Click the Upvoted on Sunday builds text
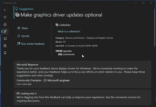 [x=76, y=46]
